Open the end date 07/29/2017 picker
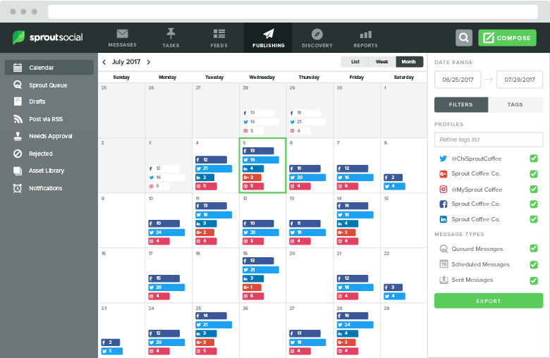 tap(520, 80)
